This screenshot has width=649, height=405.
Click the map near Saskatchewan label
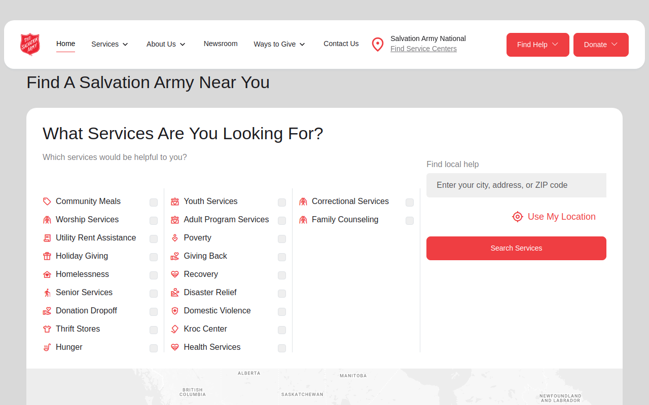coord(302,394)
